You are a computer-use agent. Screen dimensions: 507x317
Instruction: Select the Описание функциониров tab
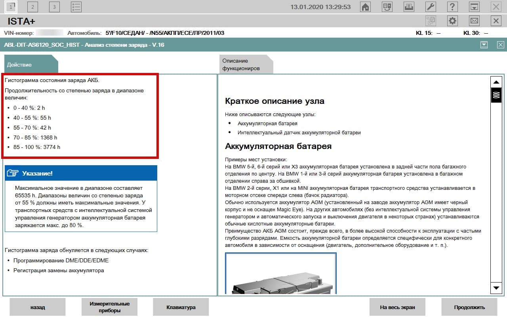click(246, 65)
